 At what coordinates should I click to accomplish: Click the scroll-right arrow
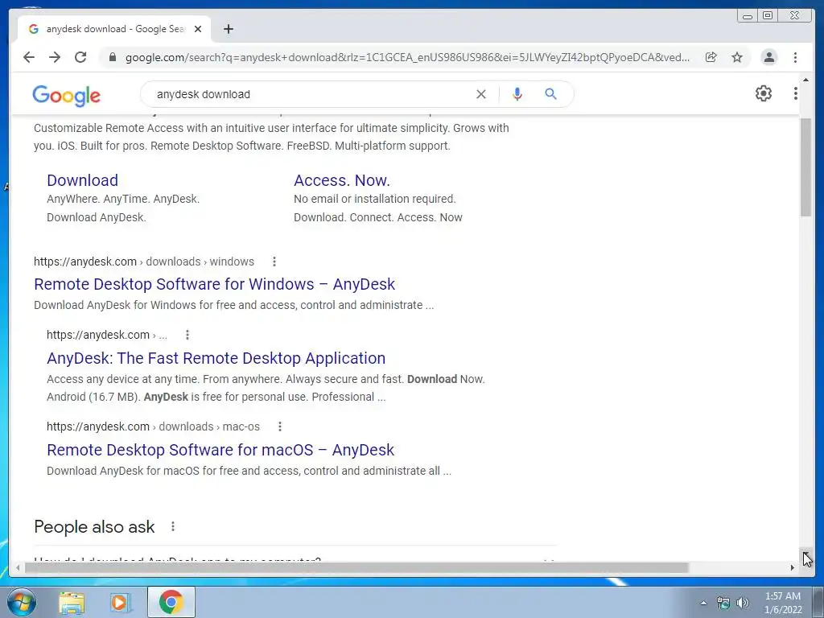click(x=793, y=567)
